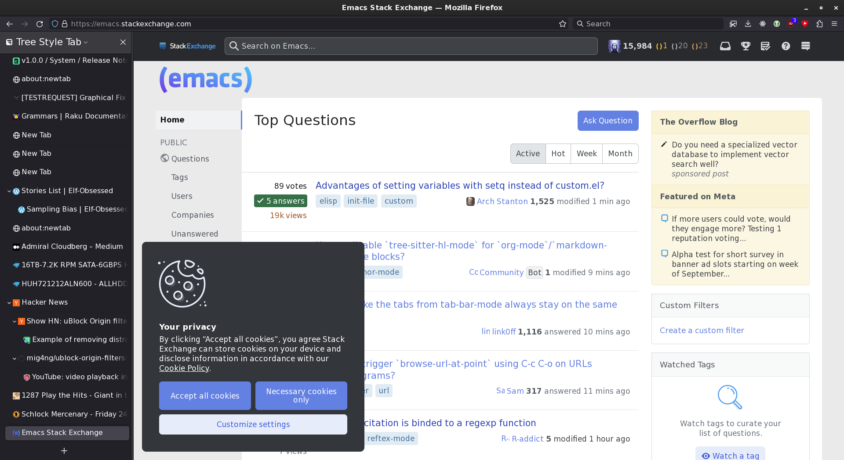Viewport: 844px width, 460px height.
Task: Close the Tree Style Tab sidebar
Action: point(123,42)
